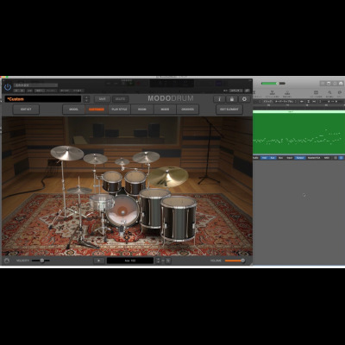345x345 pixels.
Task: Select the hi-hat cymbals
Action: (79, 190)
